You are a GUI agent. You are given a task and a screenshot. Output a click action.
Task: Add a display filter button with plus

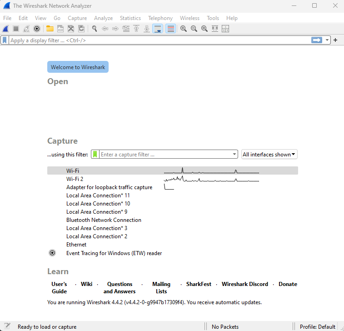[335, 40]
